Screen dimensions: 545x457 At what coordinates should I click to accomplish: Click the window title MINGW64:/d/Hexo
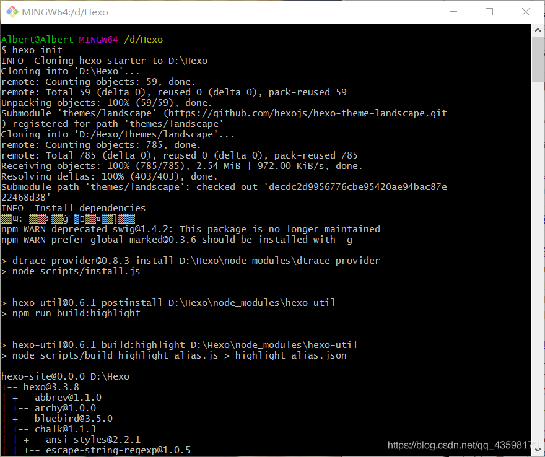[65, 12]
